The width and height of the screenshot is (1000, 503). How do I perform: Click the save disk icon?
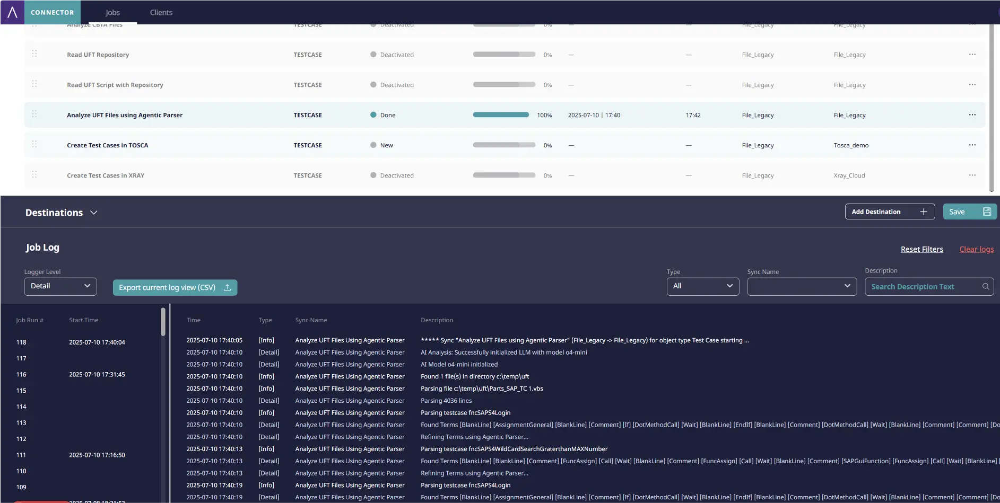[x=987, y=212]
